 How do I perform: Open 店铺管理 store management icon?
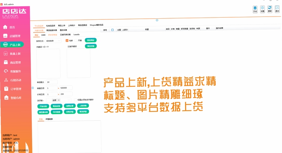point(5,36)
